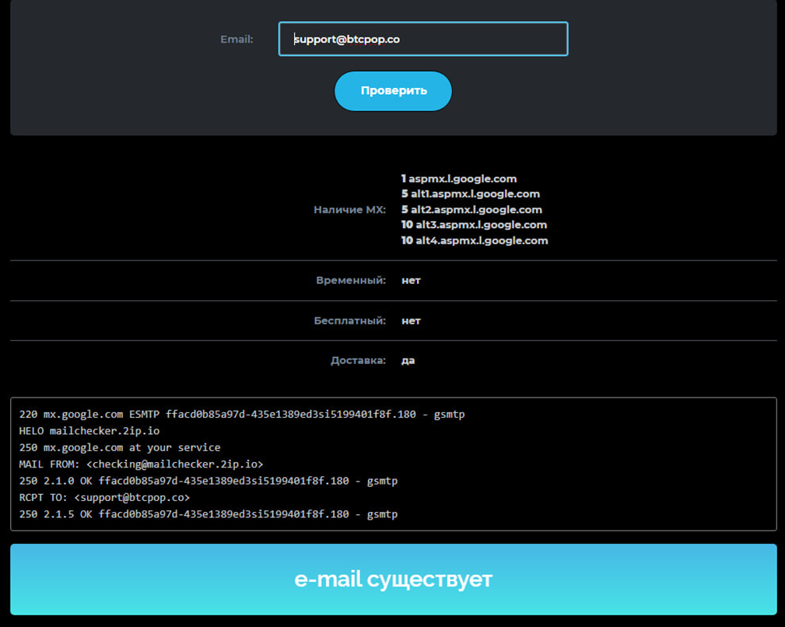Click the Email input field
The height and width of the screenshot is (627, 785).
pos(423,39)
